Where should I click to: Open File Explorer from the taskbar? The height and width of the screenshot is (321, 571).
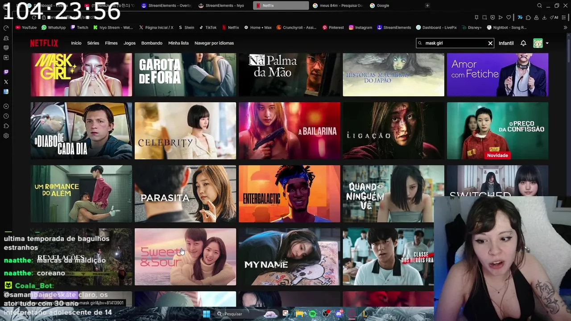(299, 314)
